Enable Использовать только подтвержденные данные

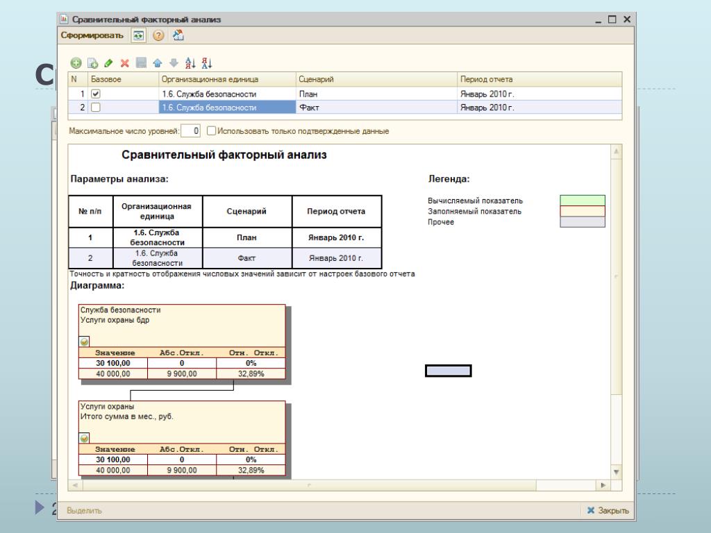coord(211,131)
